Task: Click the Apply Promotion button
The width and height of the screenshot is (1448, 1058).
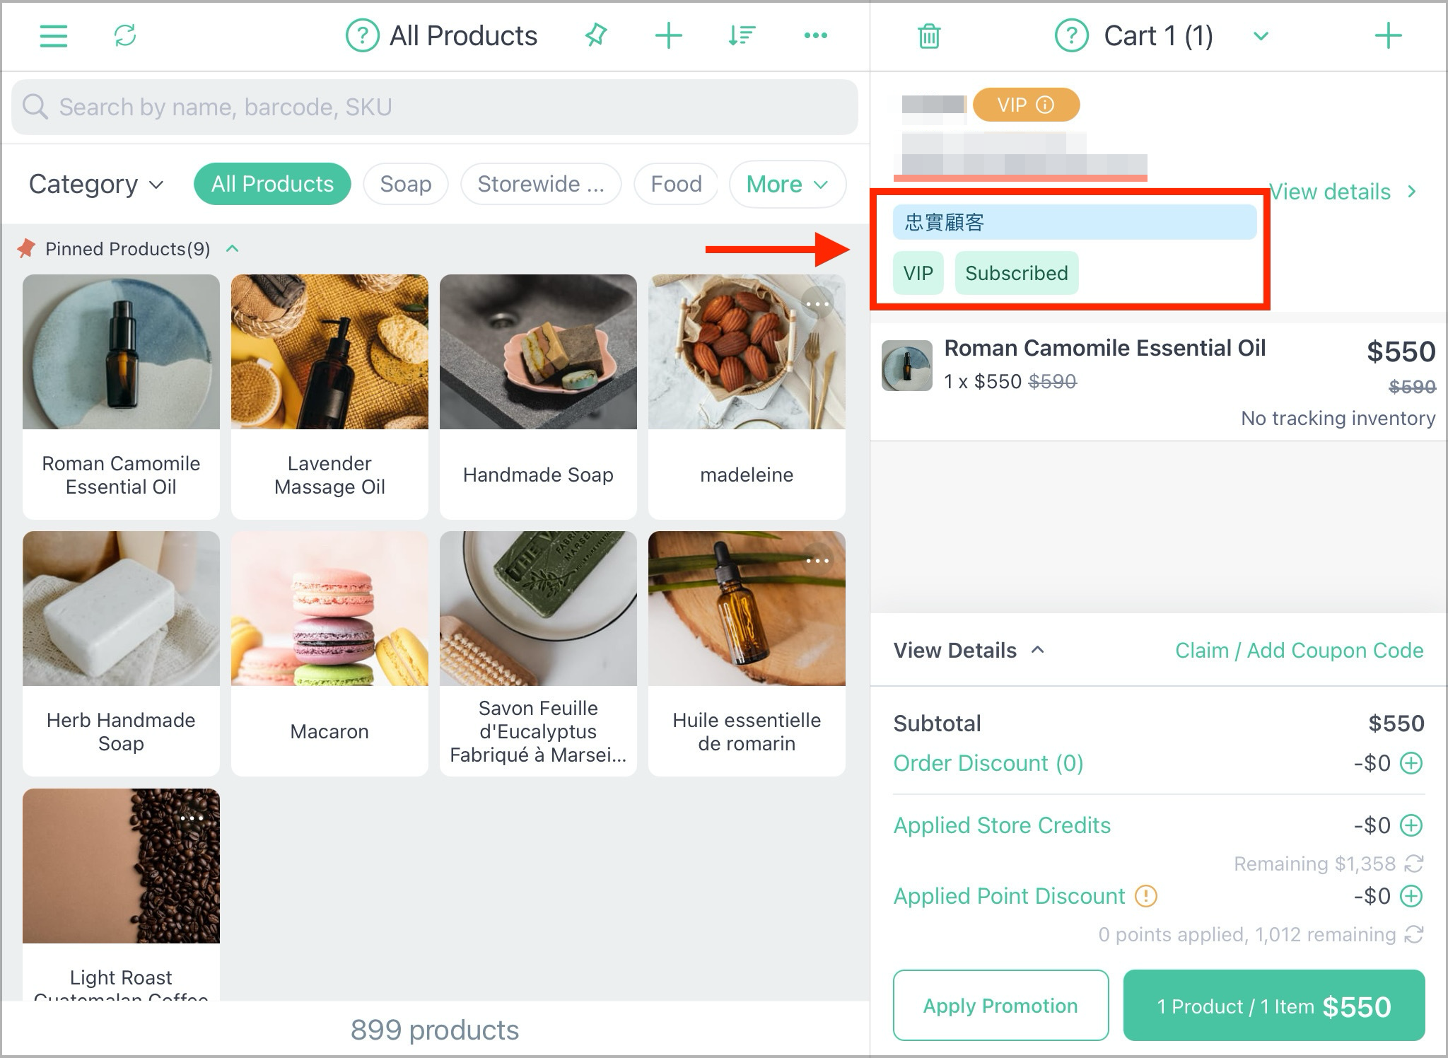Action: [x=1000, y=1005]
